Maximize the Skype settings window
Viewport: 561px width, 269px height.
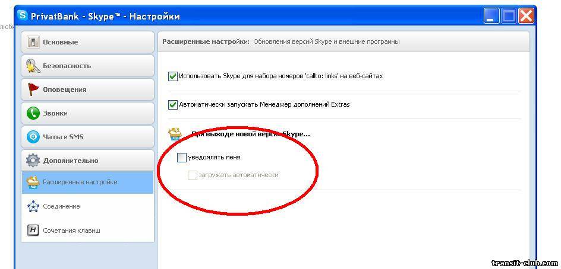pos(509,16)
